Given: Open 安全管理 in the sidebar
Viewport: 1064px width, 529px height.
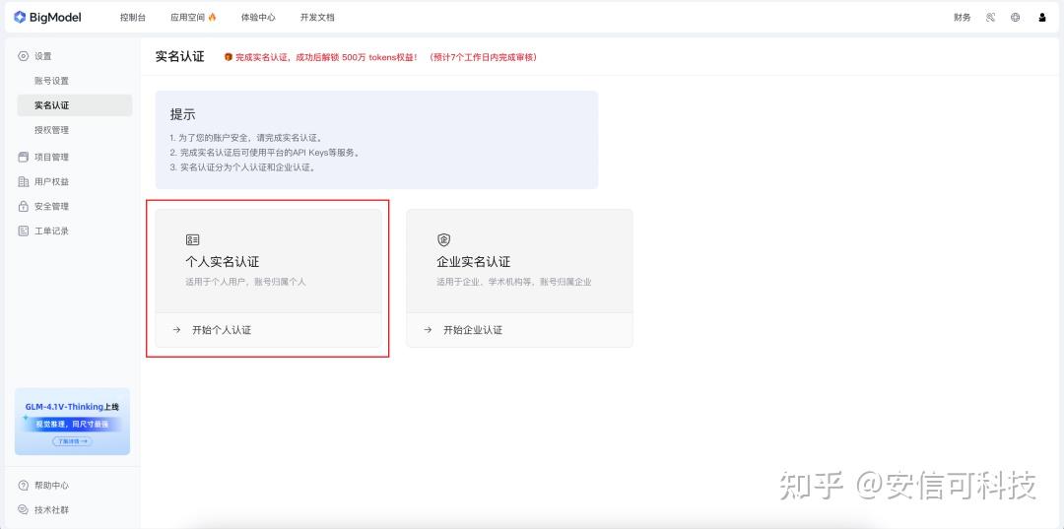Looking at the screenshot, I should pos(51,206).
